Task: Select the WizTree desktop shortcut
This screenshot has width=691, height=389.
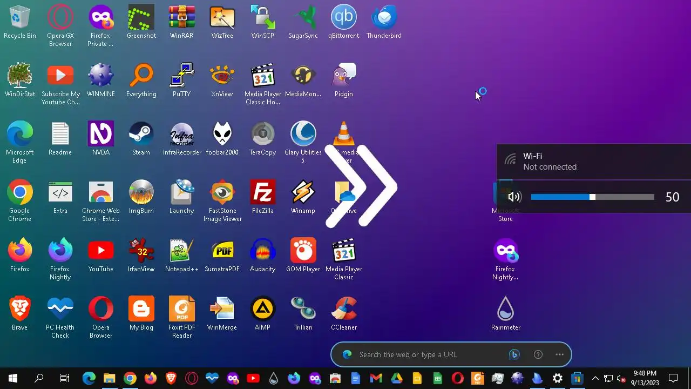Action: coord(222,23)
